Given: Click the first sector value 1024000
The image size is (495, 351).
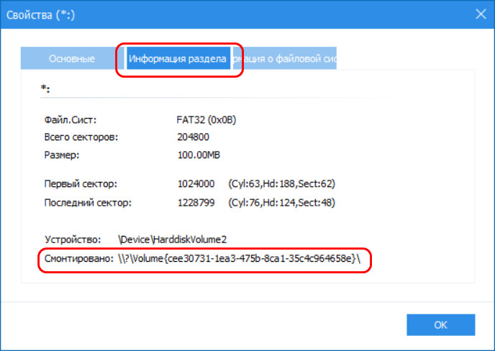Looking at the screenshot, I should click(x=196, y=183).
